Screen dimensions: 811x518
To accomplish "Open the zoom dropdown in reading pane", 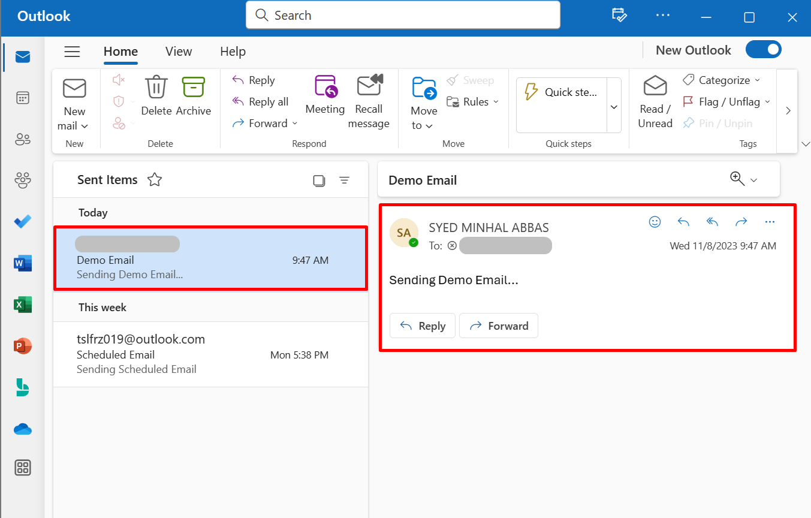I will click(x=753, y=180).
